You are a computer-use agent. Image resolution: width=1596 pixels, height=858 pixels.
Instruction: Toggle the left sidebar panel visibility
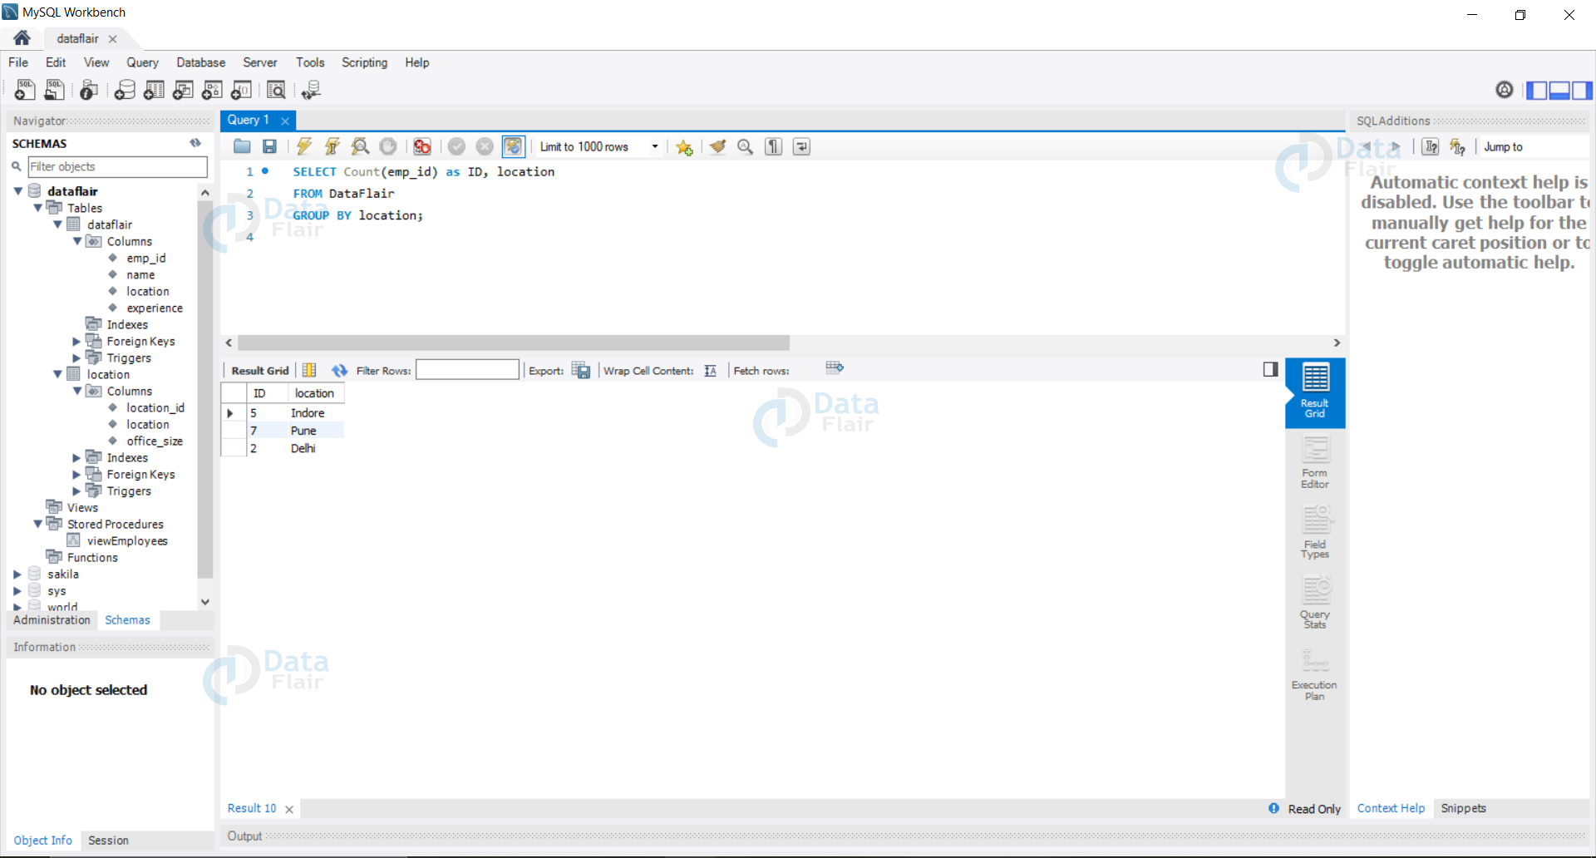click(1537, 90)
